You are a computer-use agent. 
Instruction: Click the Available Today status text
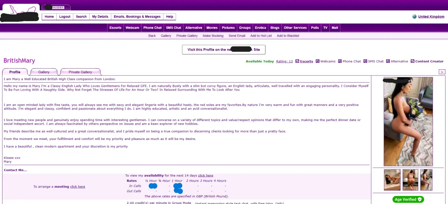tap(260, 61)
